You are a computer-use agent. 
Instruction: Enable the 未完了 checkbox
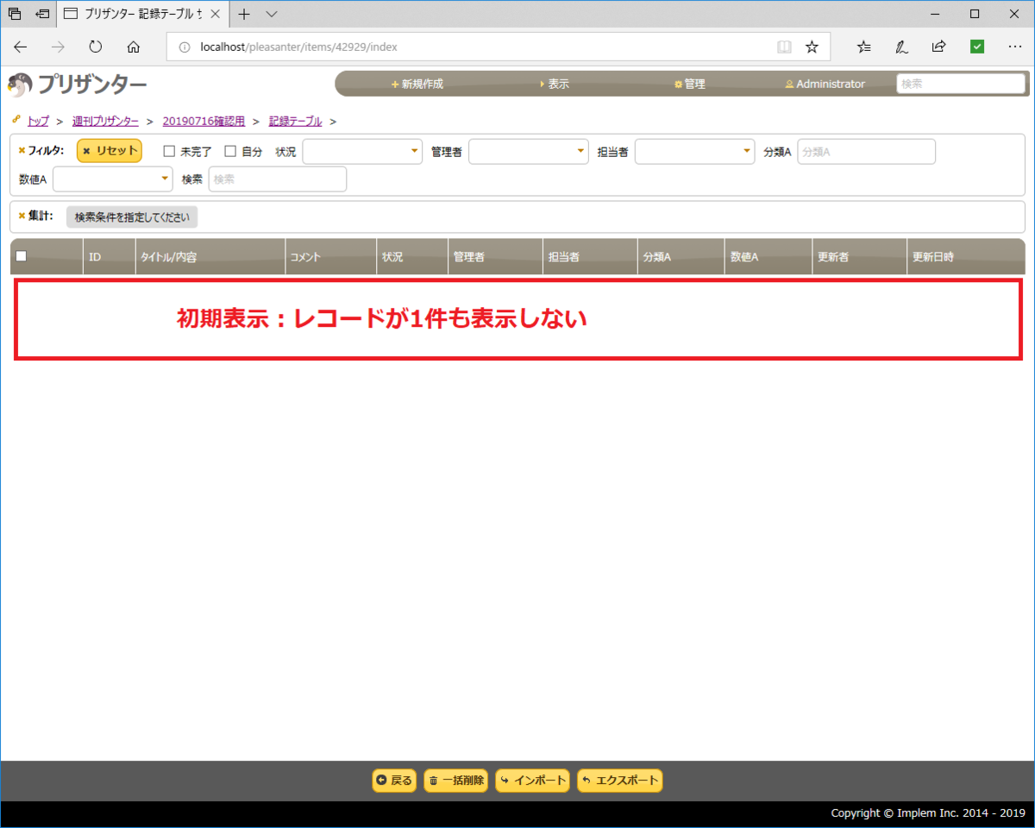click(169, 152)
